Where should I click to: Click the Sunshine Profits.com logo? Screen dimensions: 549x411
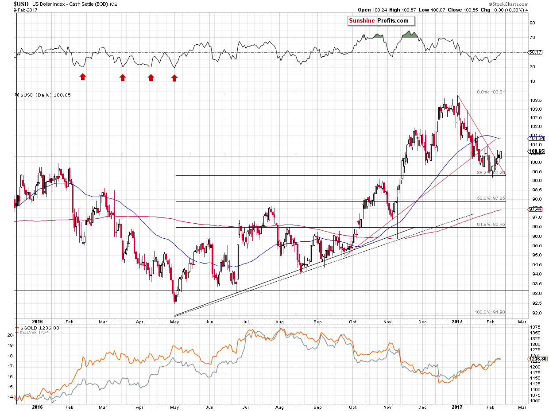[x=381, y=21]
